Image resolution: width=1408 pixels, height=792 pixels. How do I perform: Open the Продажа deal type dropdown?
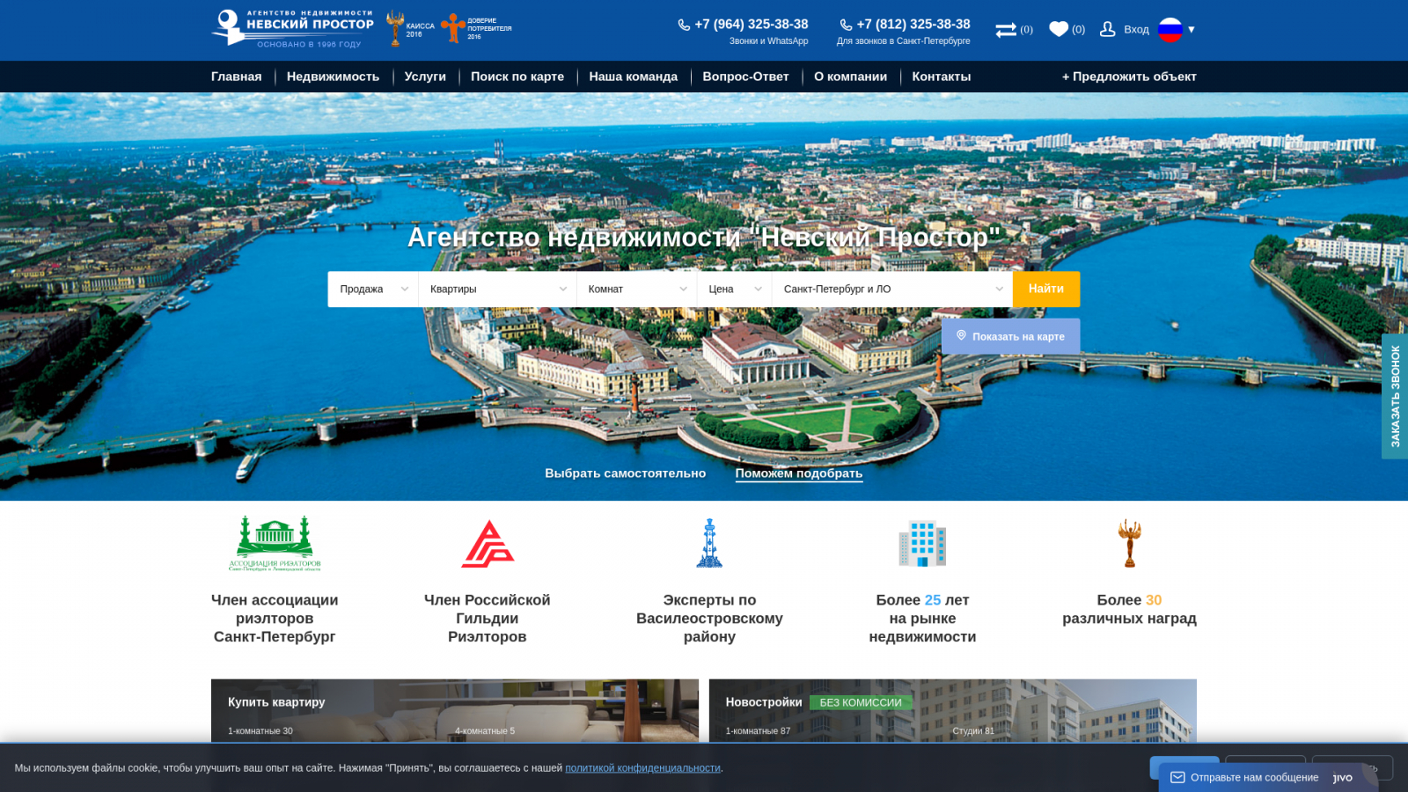[x=373, y=290]
